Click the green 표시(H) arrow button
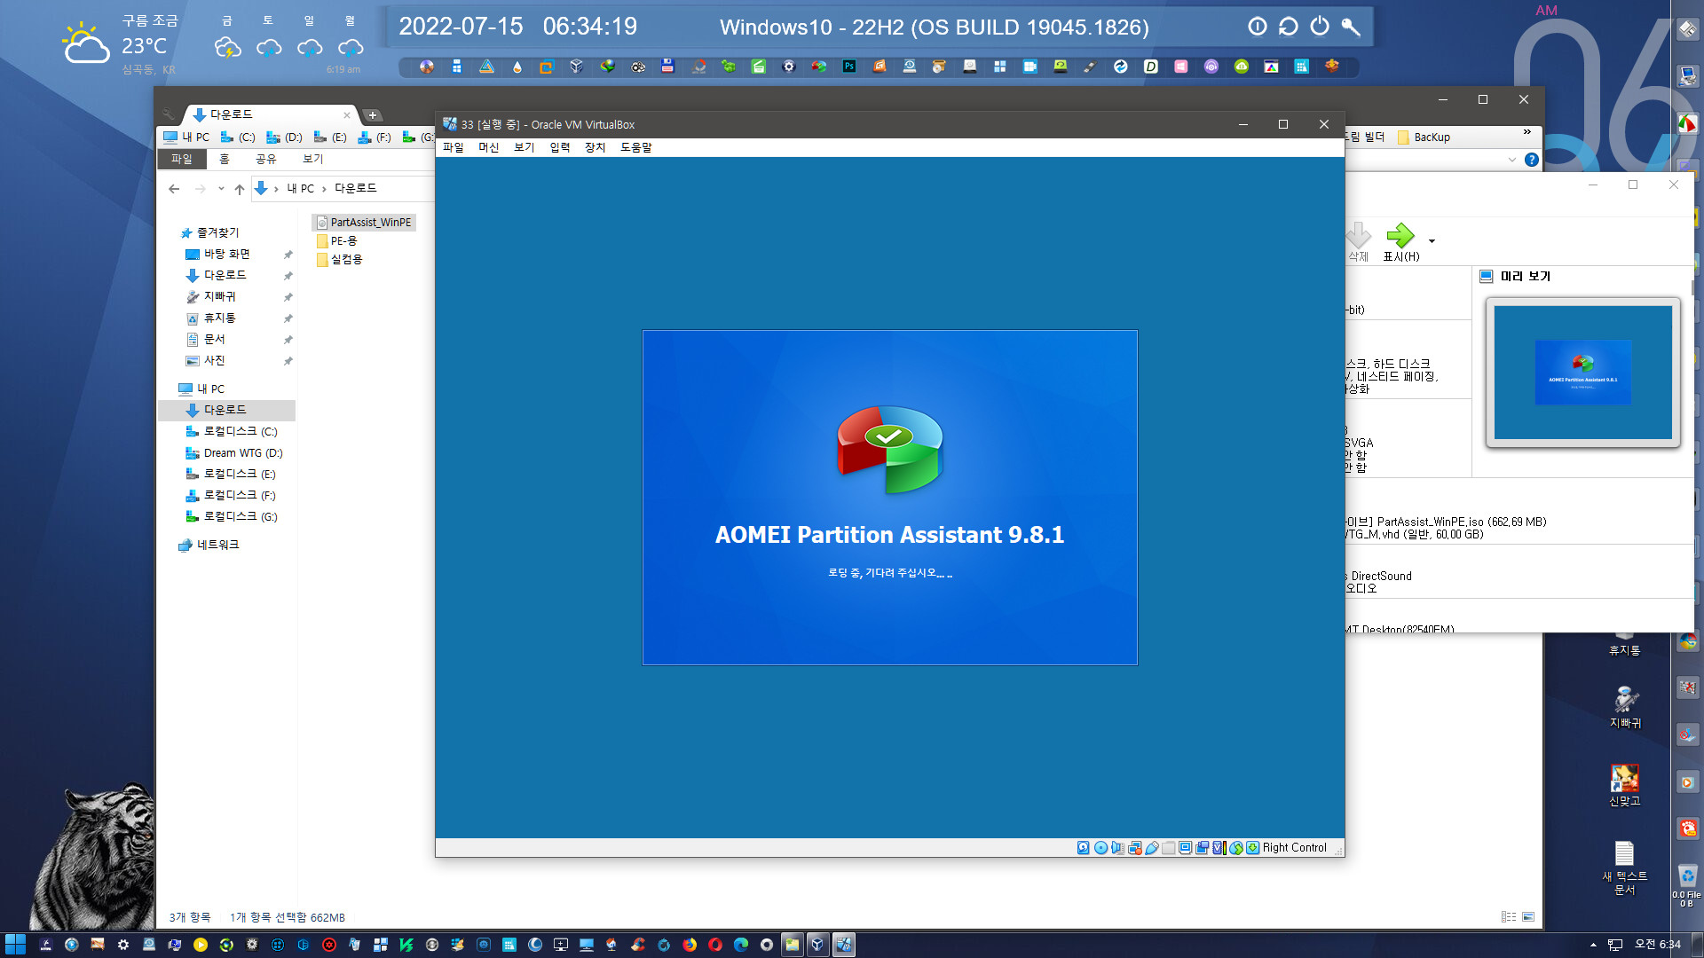Screen dimensions: 1704x958 (1400, 242)
